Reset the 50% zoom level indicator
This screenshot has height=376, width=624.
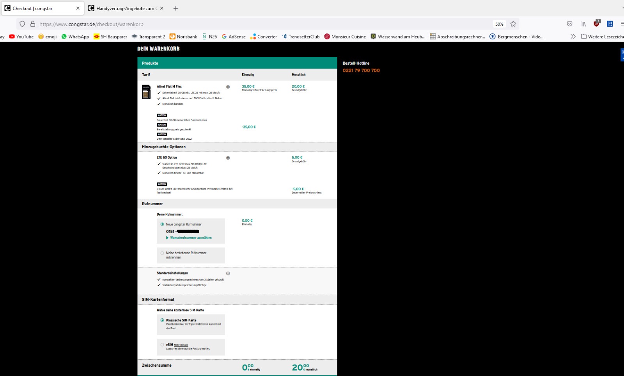(x=499, y=24)
